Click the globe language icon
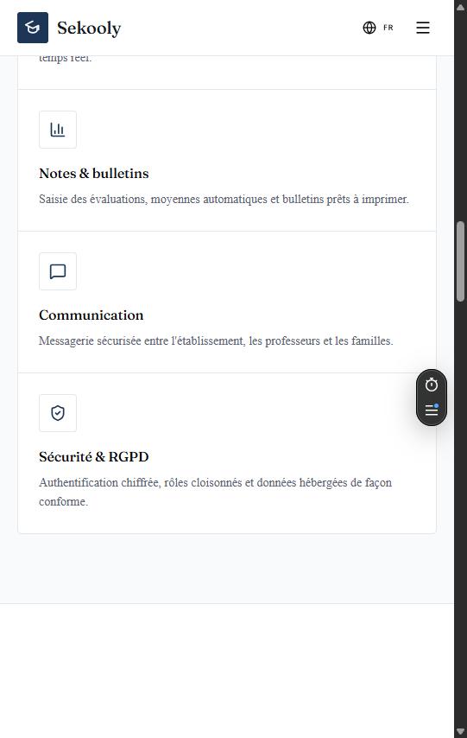This screenshot has height=738, width=467. coord(369,28)
